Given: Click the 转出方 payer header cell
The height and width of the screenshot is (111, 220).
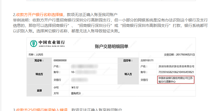Looking at the screenshot, I should pos(39,74).
